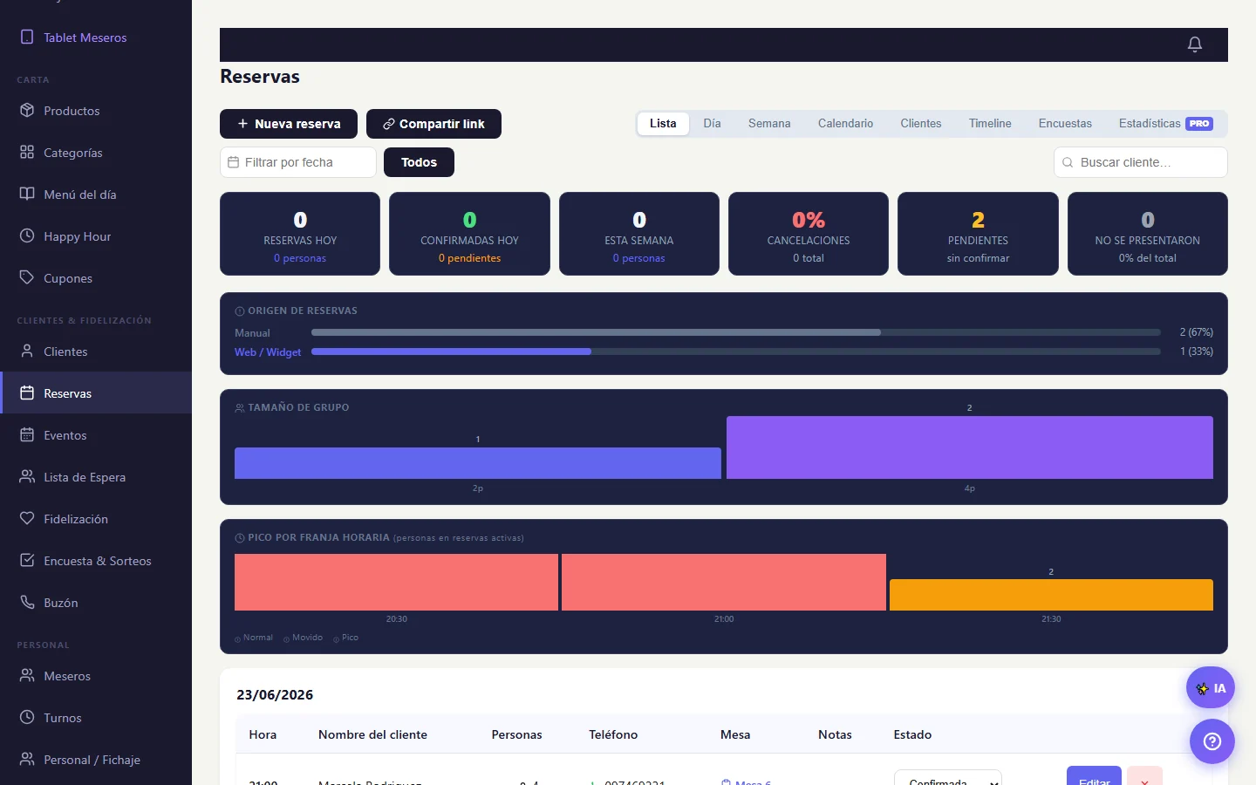Open the Cupones section
The width and height of the screenshot is (1256, 785).
pyautogui.click(x=96, y=278)
